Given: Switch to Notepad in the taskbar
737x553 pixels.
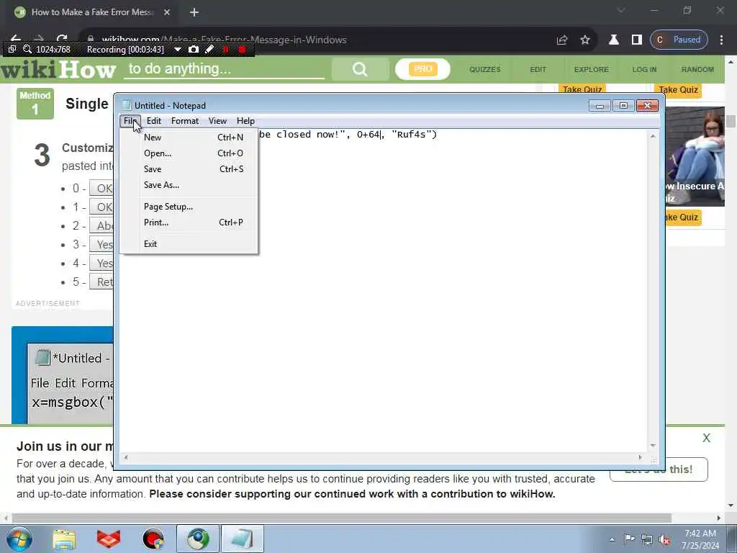Looking at the screenshot, I should (x=242, y=539).
